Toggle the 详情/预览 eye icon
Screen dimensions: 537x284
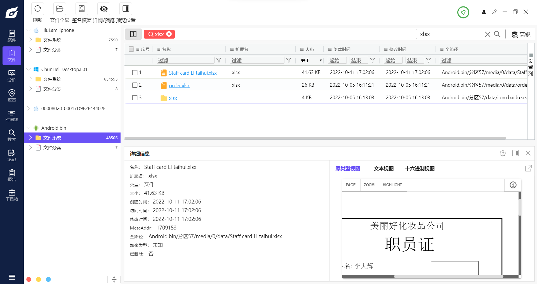point(104,9)
